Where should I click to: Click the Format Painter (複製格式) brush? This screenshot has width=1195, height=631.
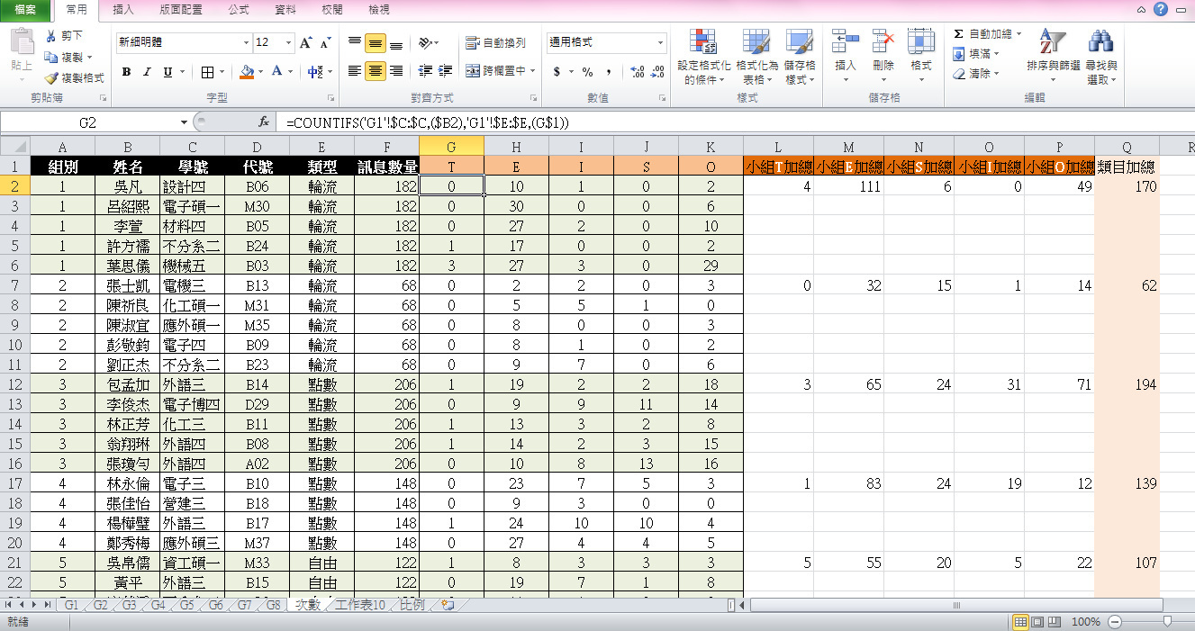click(x=51, y=77)
